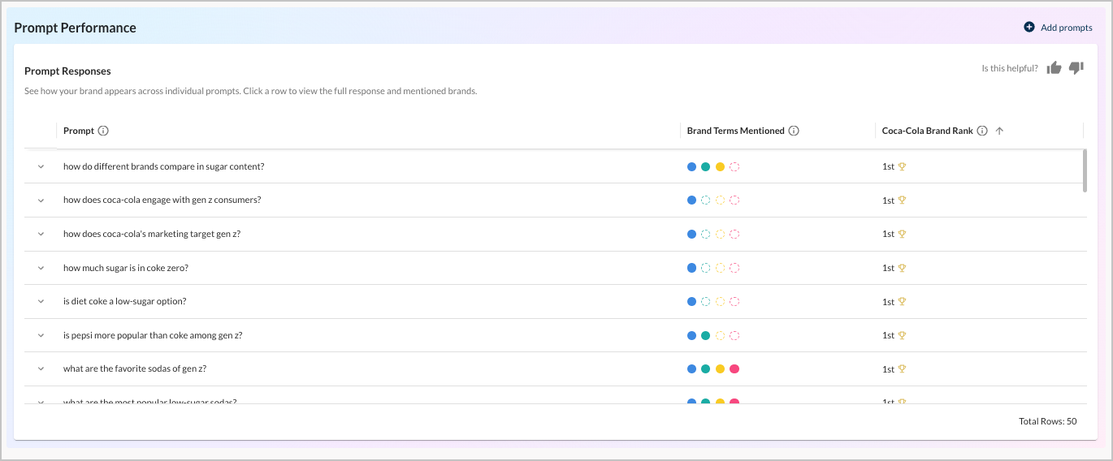Click trophy icon in 'favorite sodas of gen z' row
The height and width of the screenshot is (461, 1113).
[x=902, y=368]
